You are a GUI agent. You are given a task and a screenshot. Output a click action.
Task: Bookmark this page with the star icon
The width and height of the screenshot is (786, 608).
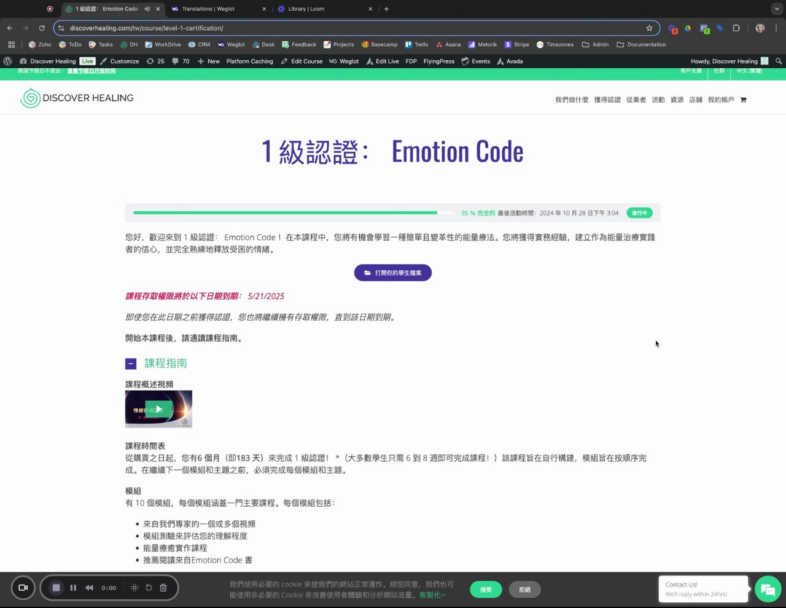pyautogui.click(x=649, y=28)
